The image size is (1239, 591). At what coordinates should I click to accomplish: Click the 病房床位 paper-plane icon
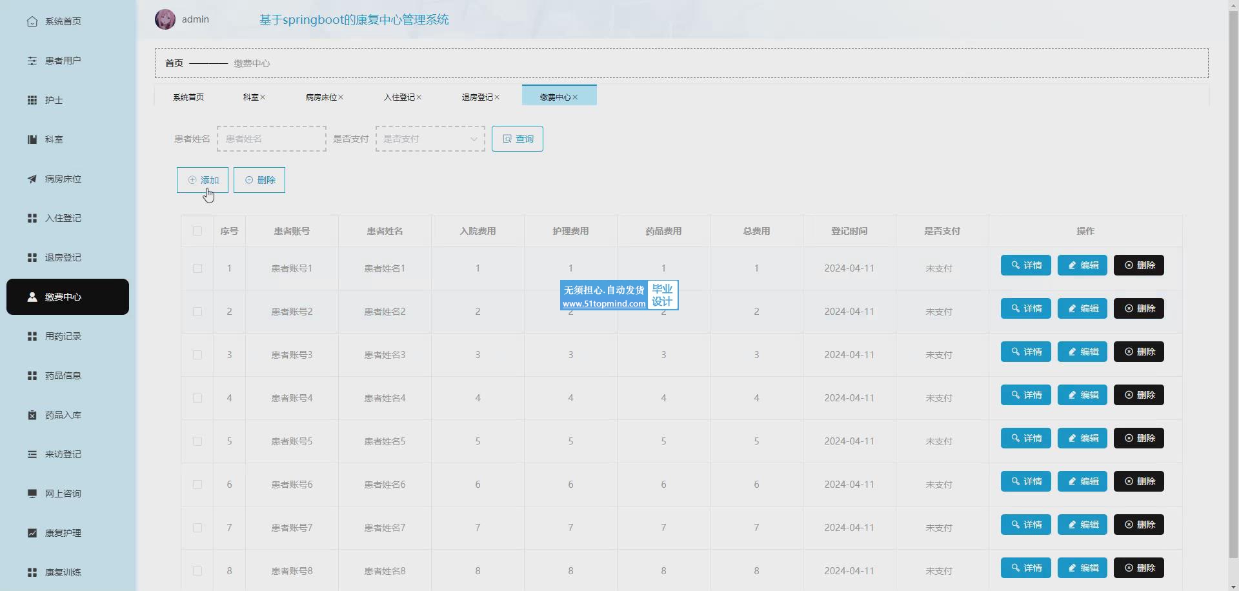[32, 179]
